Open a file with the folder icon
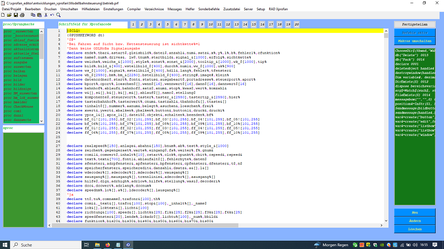This screenshot has height=249, width=444. [x=9, y=15]
